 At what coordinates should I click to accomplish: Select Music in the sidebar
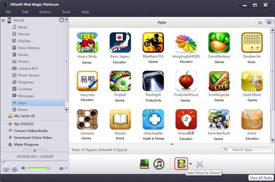[23, 27]
